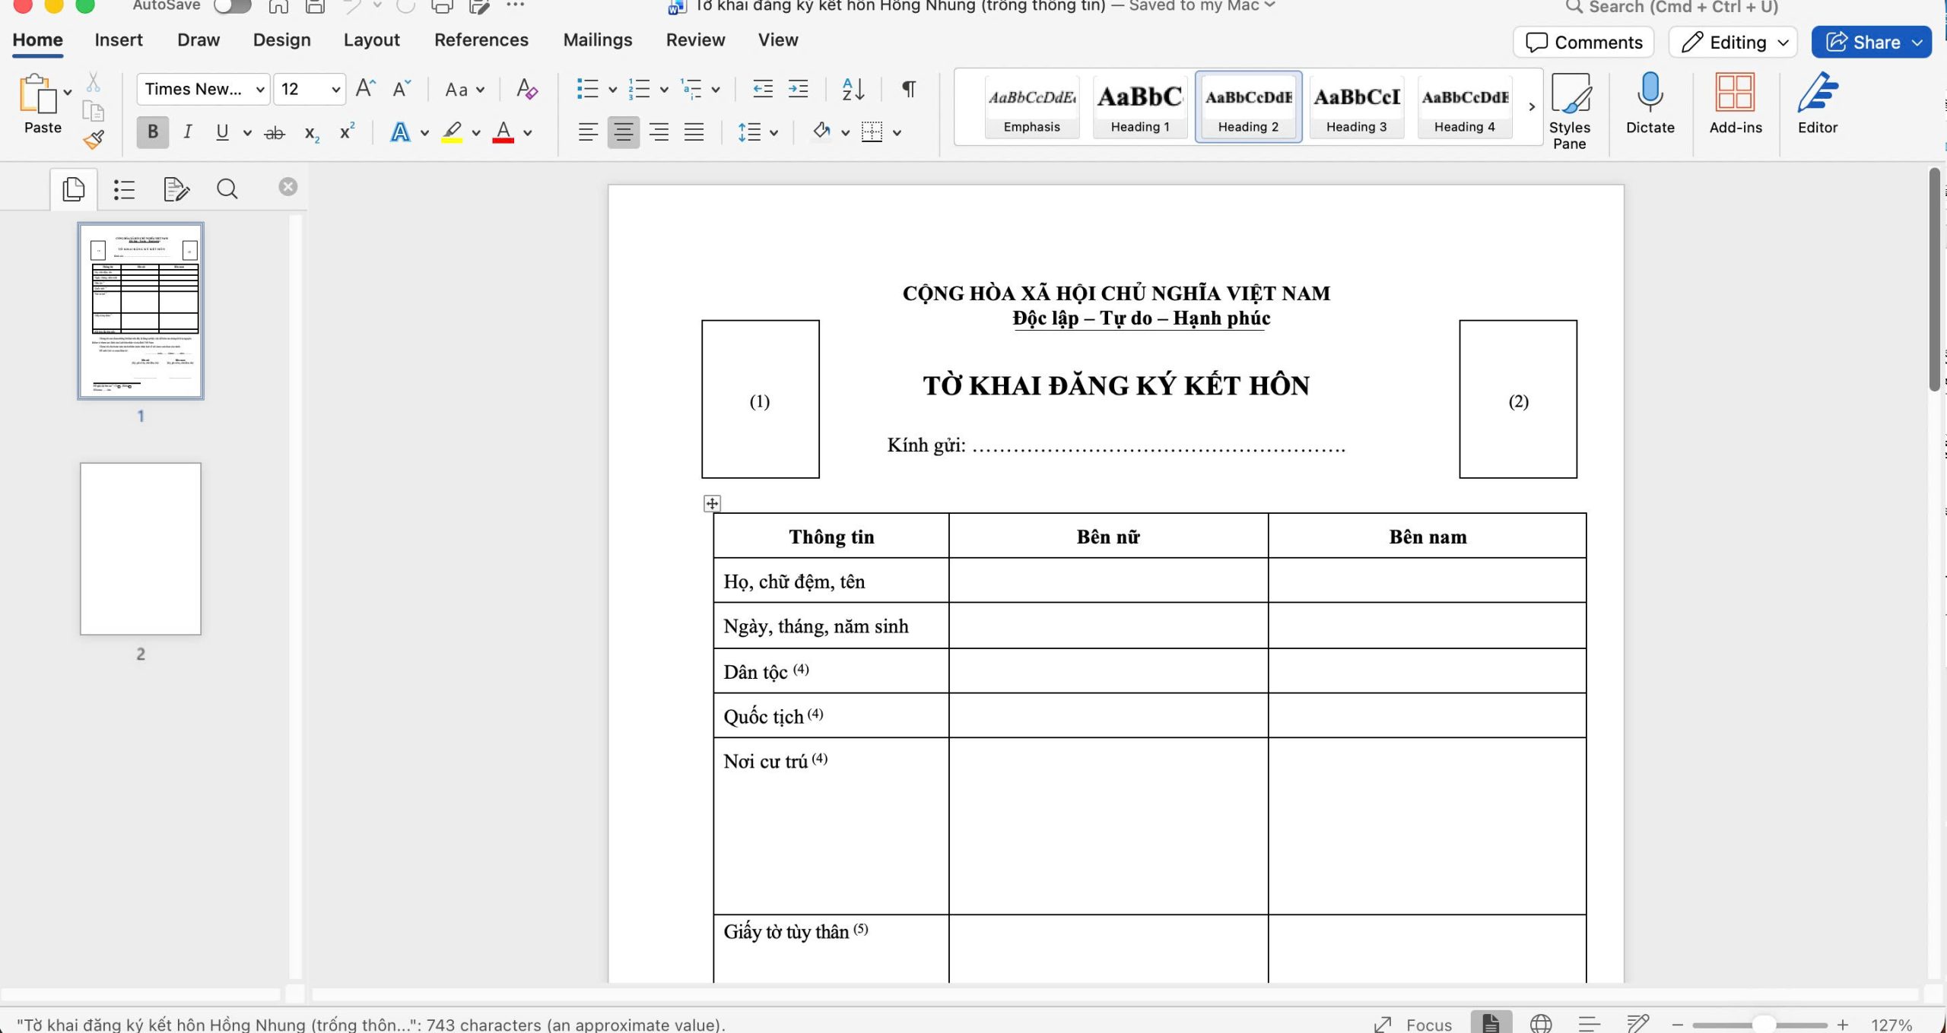Open the Editor proofing tool
The width and height of the screenshot is (1947, 1033).
[1818, 104]
